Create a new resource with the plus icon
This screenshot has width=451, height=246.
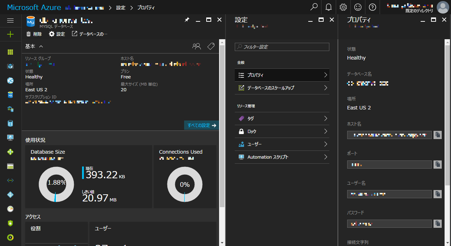pos(10,35)
